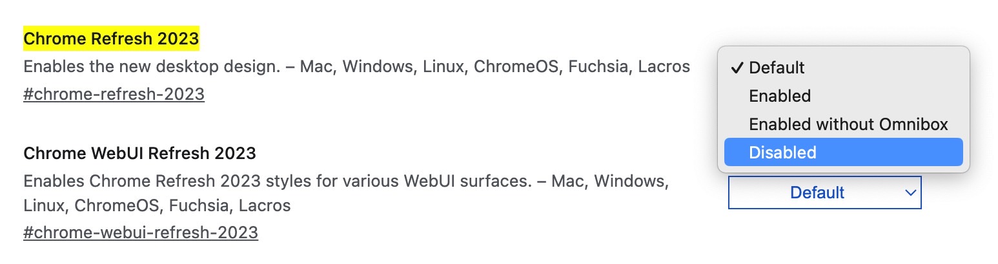Click the blue Default label in the WebUI select box
Screen dimensions: 998x264
coord(817,193)
